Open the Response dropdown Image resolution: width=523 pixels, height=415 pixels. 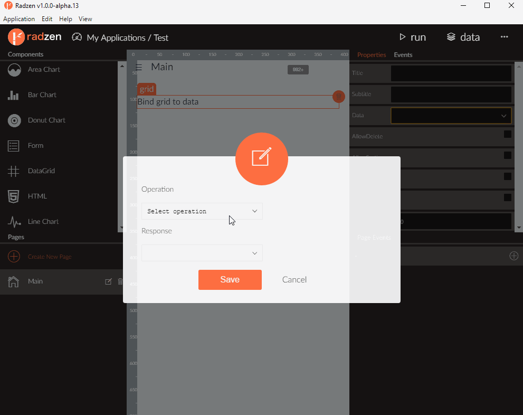[x=202, y=252]
